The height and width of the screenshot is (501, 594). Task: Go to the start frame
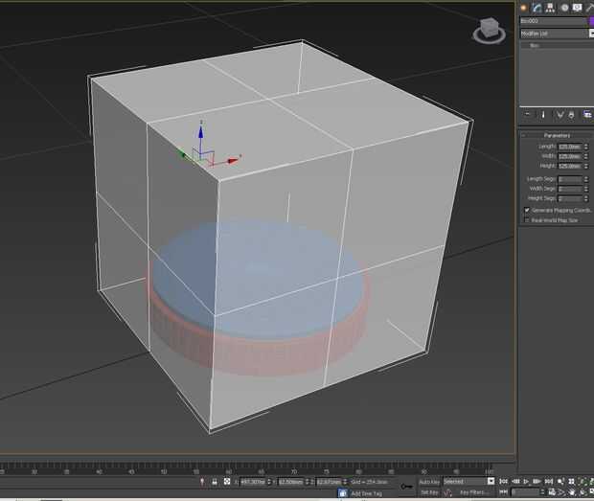pos(503,481)
